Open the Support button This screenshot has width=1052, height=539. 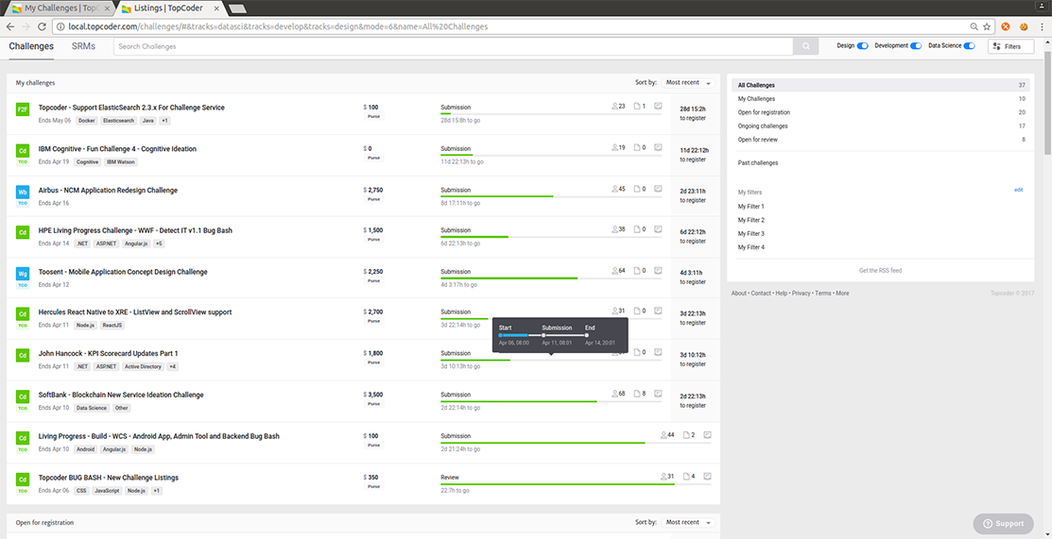click(1003, 524)
